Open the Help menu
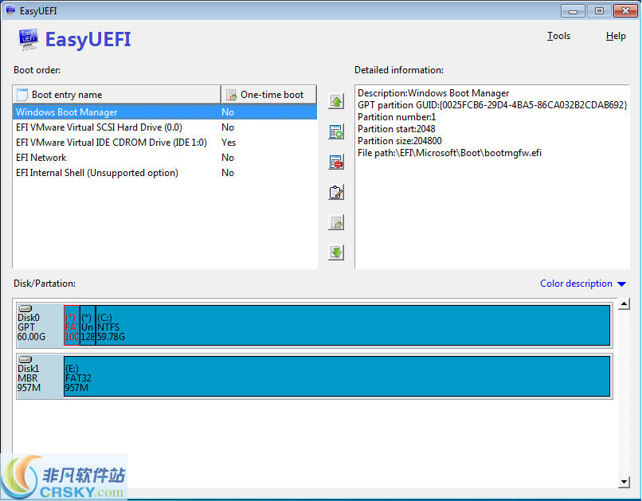642x501 pixels. pyautogui.click(x=616, y=36)
